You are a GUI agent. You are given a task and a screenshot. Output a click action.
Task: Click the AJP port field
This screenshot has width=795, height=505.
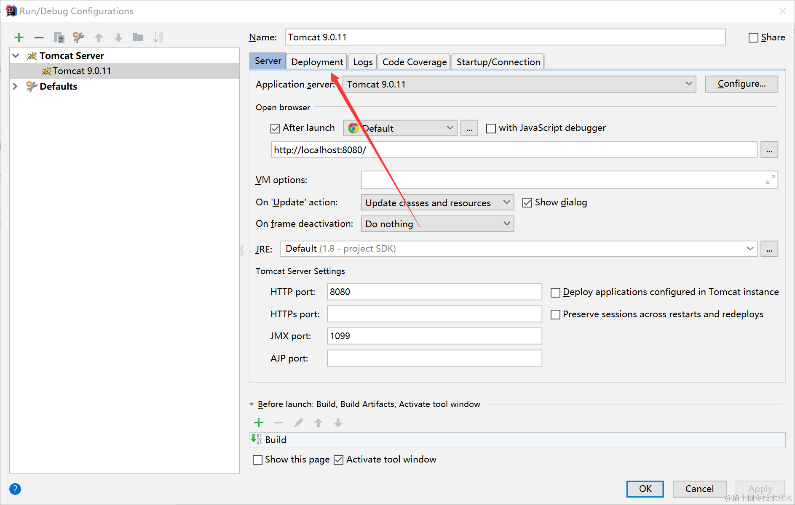pos(434,358)
